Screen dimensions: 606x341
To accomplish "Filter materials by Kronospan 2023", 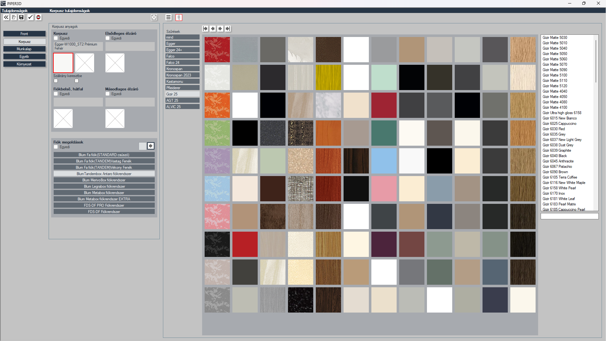I will pyautogui.click(x=182, y=75).
